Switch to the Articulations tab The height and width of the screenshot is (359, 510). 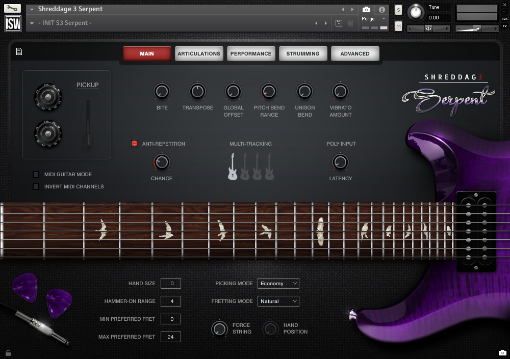199,53
